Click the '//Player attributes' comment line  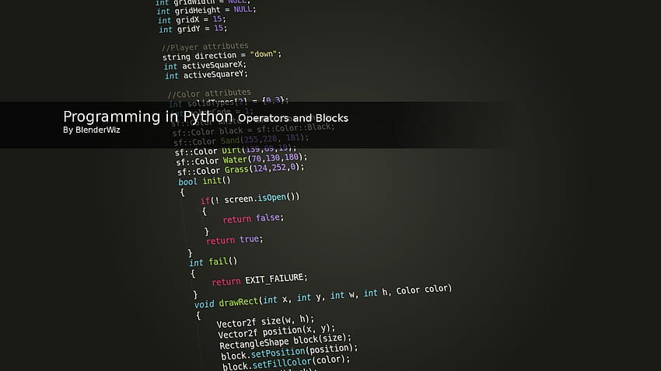tap(205, 47)
